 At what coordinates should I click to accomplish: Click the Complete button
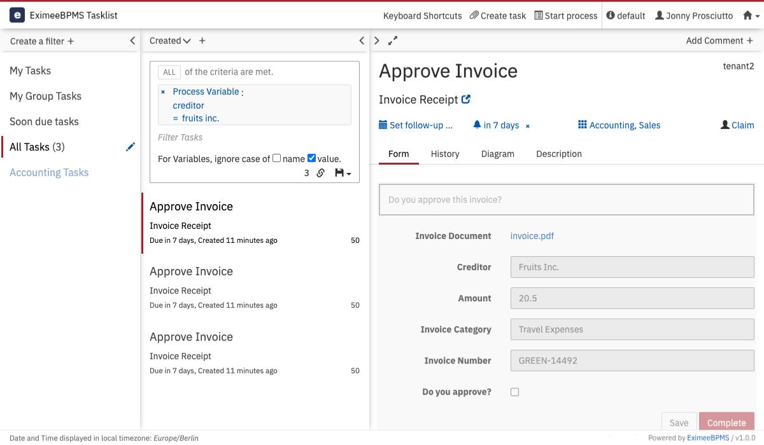pos(726,423)
